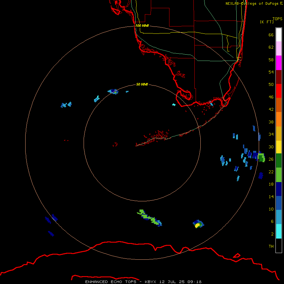Image resolution: width=284 pixels, height=284 pixels.
Task: Click the "30" legend value
Action: tap(271, 147)
